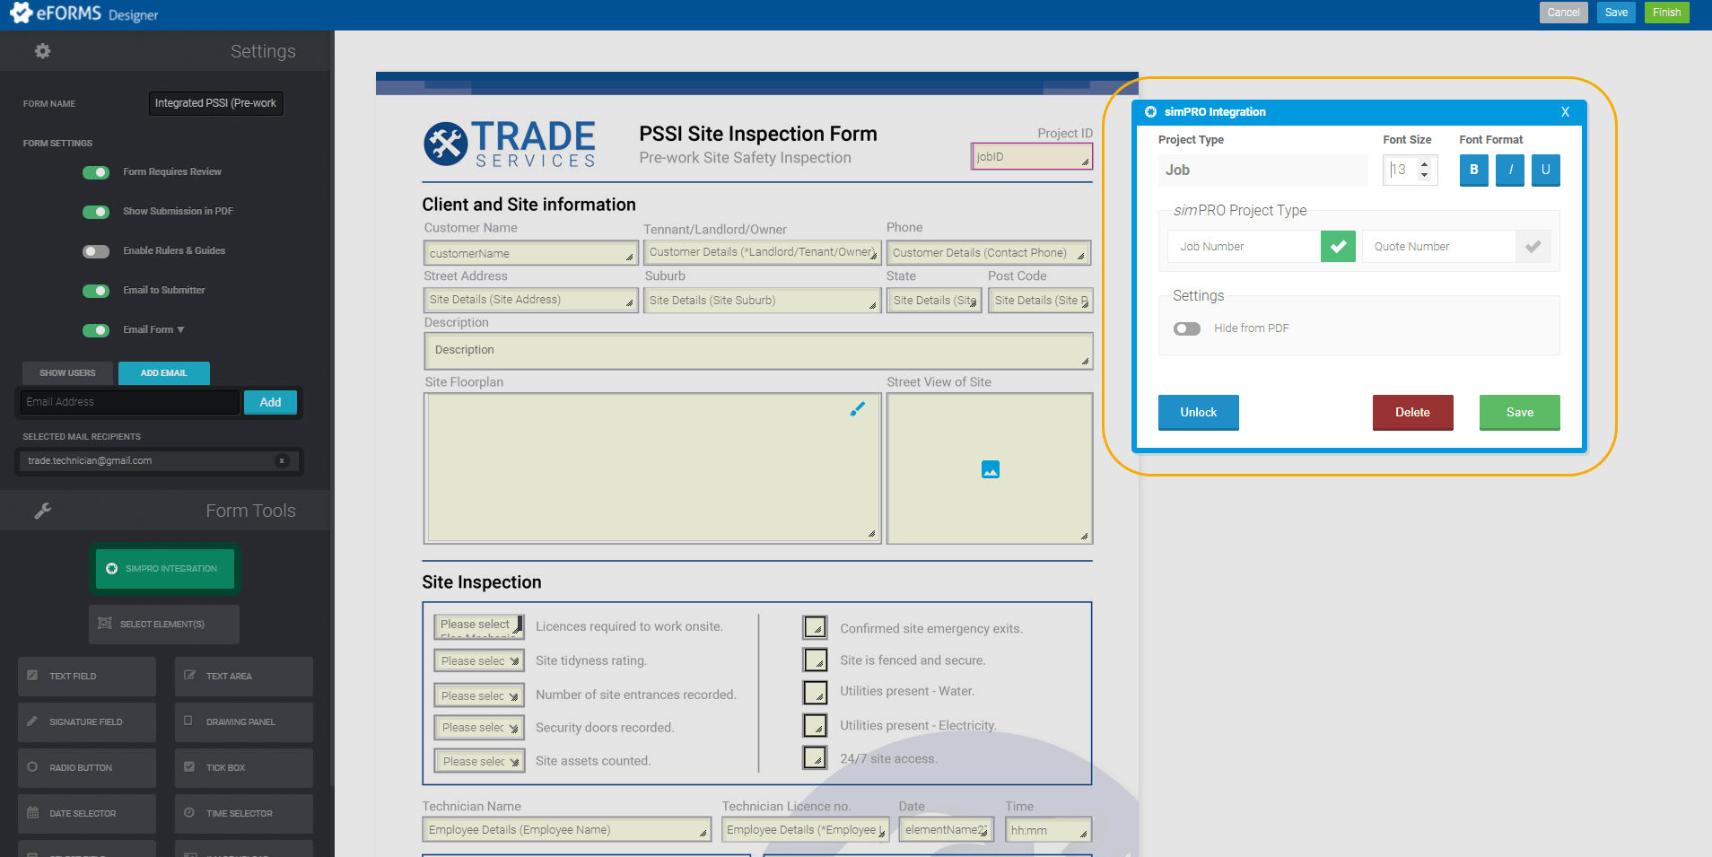Click Unlock in the simPRO Integration dialog
Screen dimensions: 1712x857
[x=1198, y=412]
